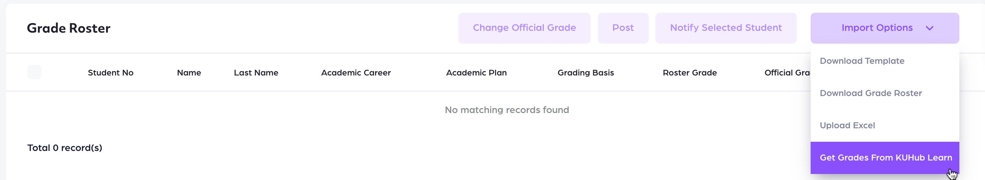Click the Import Options dropdown chevron
Viewport: 985px width, 180px height.
(929, 28)
